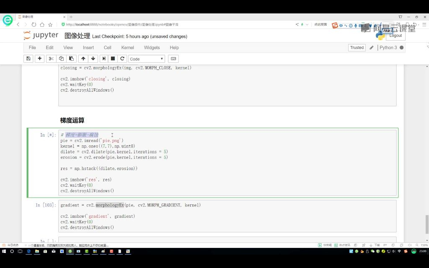
Task: Open Mail app from taskbar
Action: pyautogui.click(x=54, y=251)
